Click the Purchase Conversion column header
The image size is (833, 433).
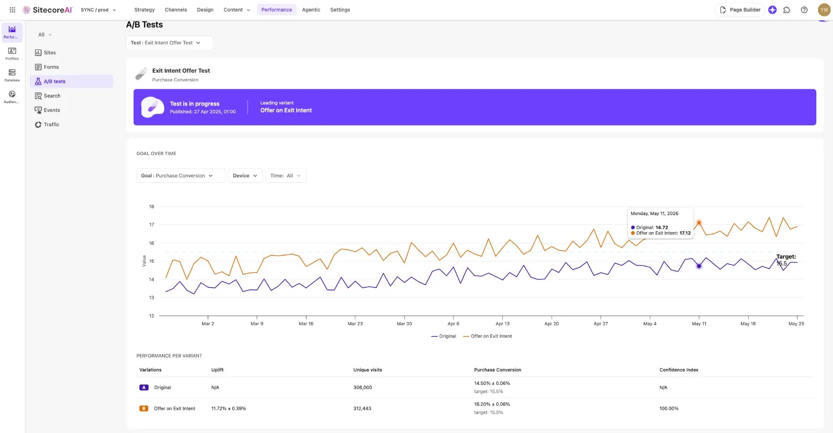(497, 370)
